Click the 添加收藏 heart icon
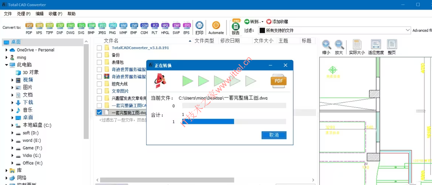Screen dimensions: 432x185 pyautogui.click(x=277, y=22)
